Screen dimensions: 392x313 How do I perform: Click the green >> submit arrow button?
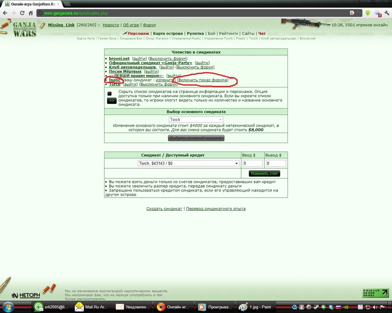[112, 101]
